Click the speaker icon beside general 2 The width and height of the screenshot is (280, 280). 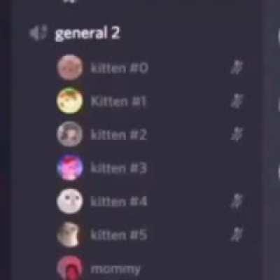pos(38,33)
